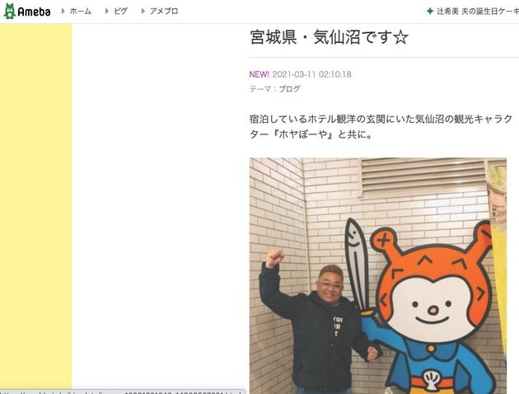Screen dimensions: 519x394
Task: Click the post timestamp 2021-03-11 02:10:18
Action: pos(311,74)
